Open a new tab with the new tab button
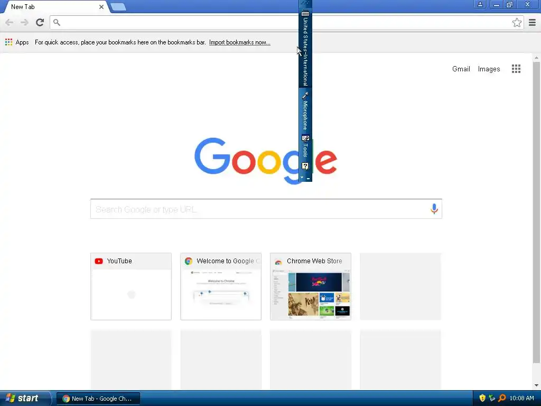This screenshot has width=541, height=406. point(118,7)
